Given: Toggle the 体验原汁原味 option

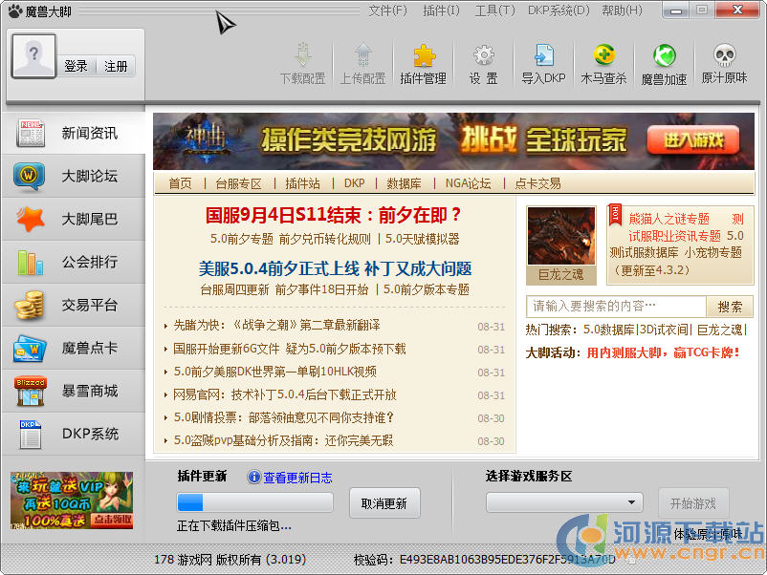Looking at the screenshot, I should pos(707,533).
